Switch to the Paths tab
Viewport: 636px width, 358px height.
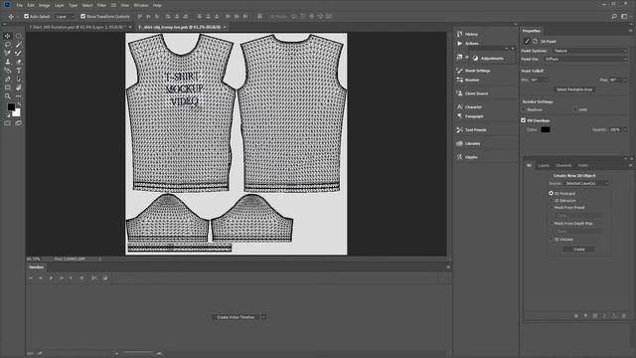click(x=583, y=166)
